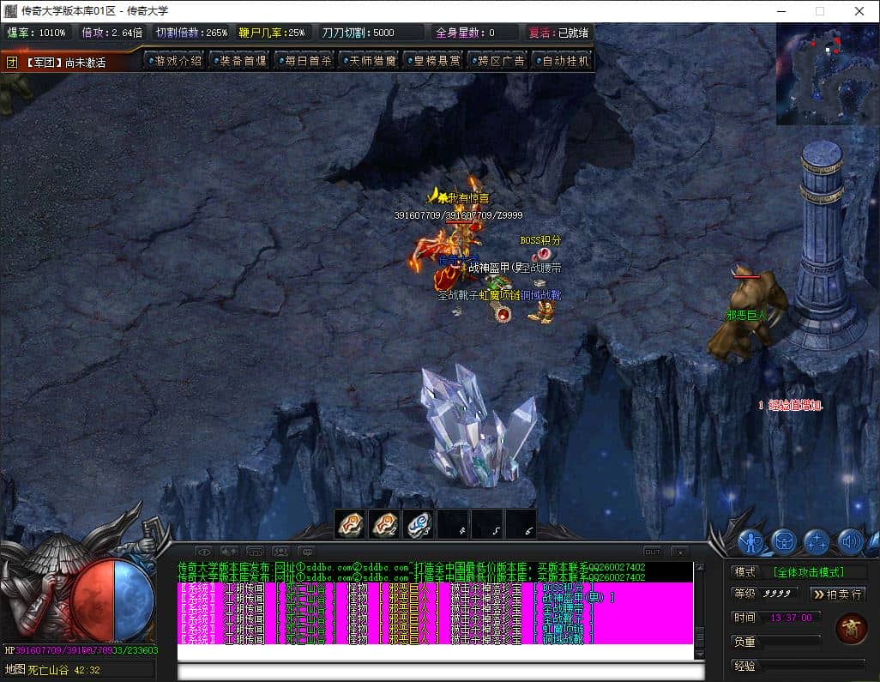Click the speech bubble chat icon

(x=307, y=552)
